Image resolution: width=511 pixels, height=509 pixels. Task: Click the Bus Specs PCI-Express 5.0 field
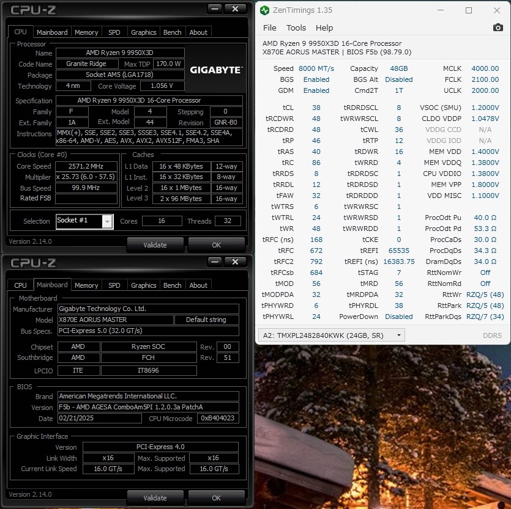pos(148,331)
